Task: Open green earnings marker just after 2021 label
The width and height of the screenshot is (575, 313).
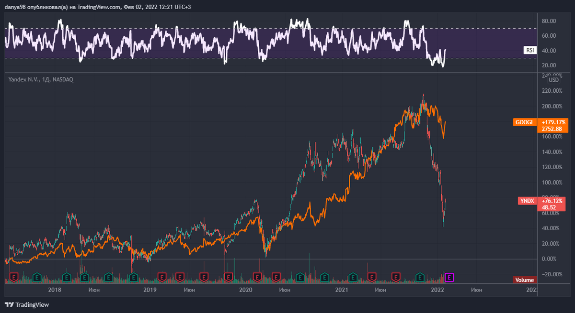Action: [x=353, y=277]
